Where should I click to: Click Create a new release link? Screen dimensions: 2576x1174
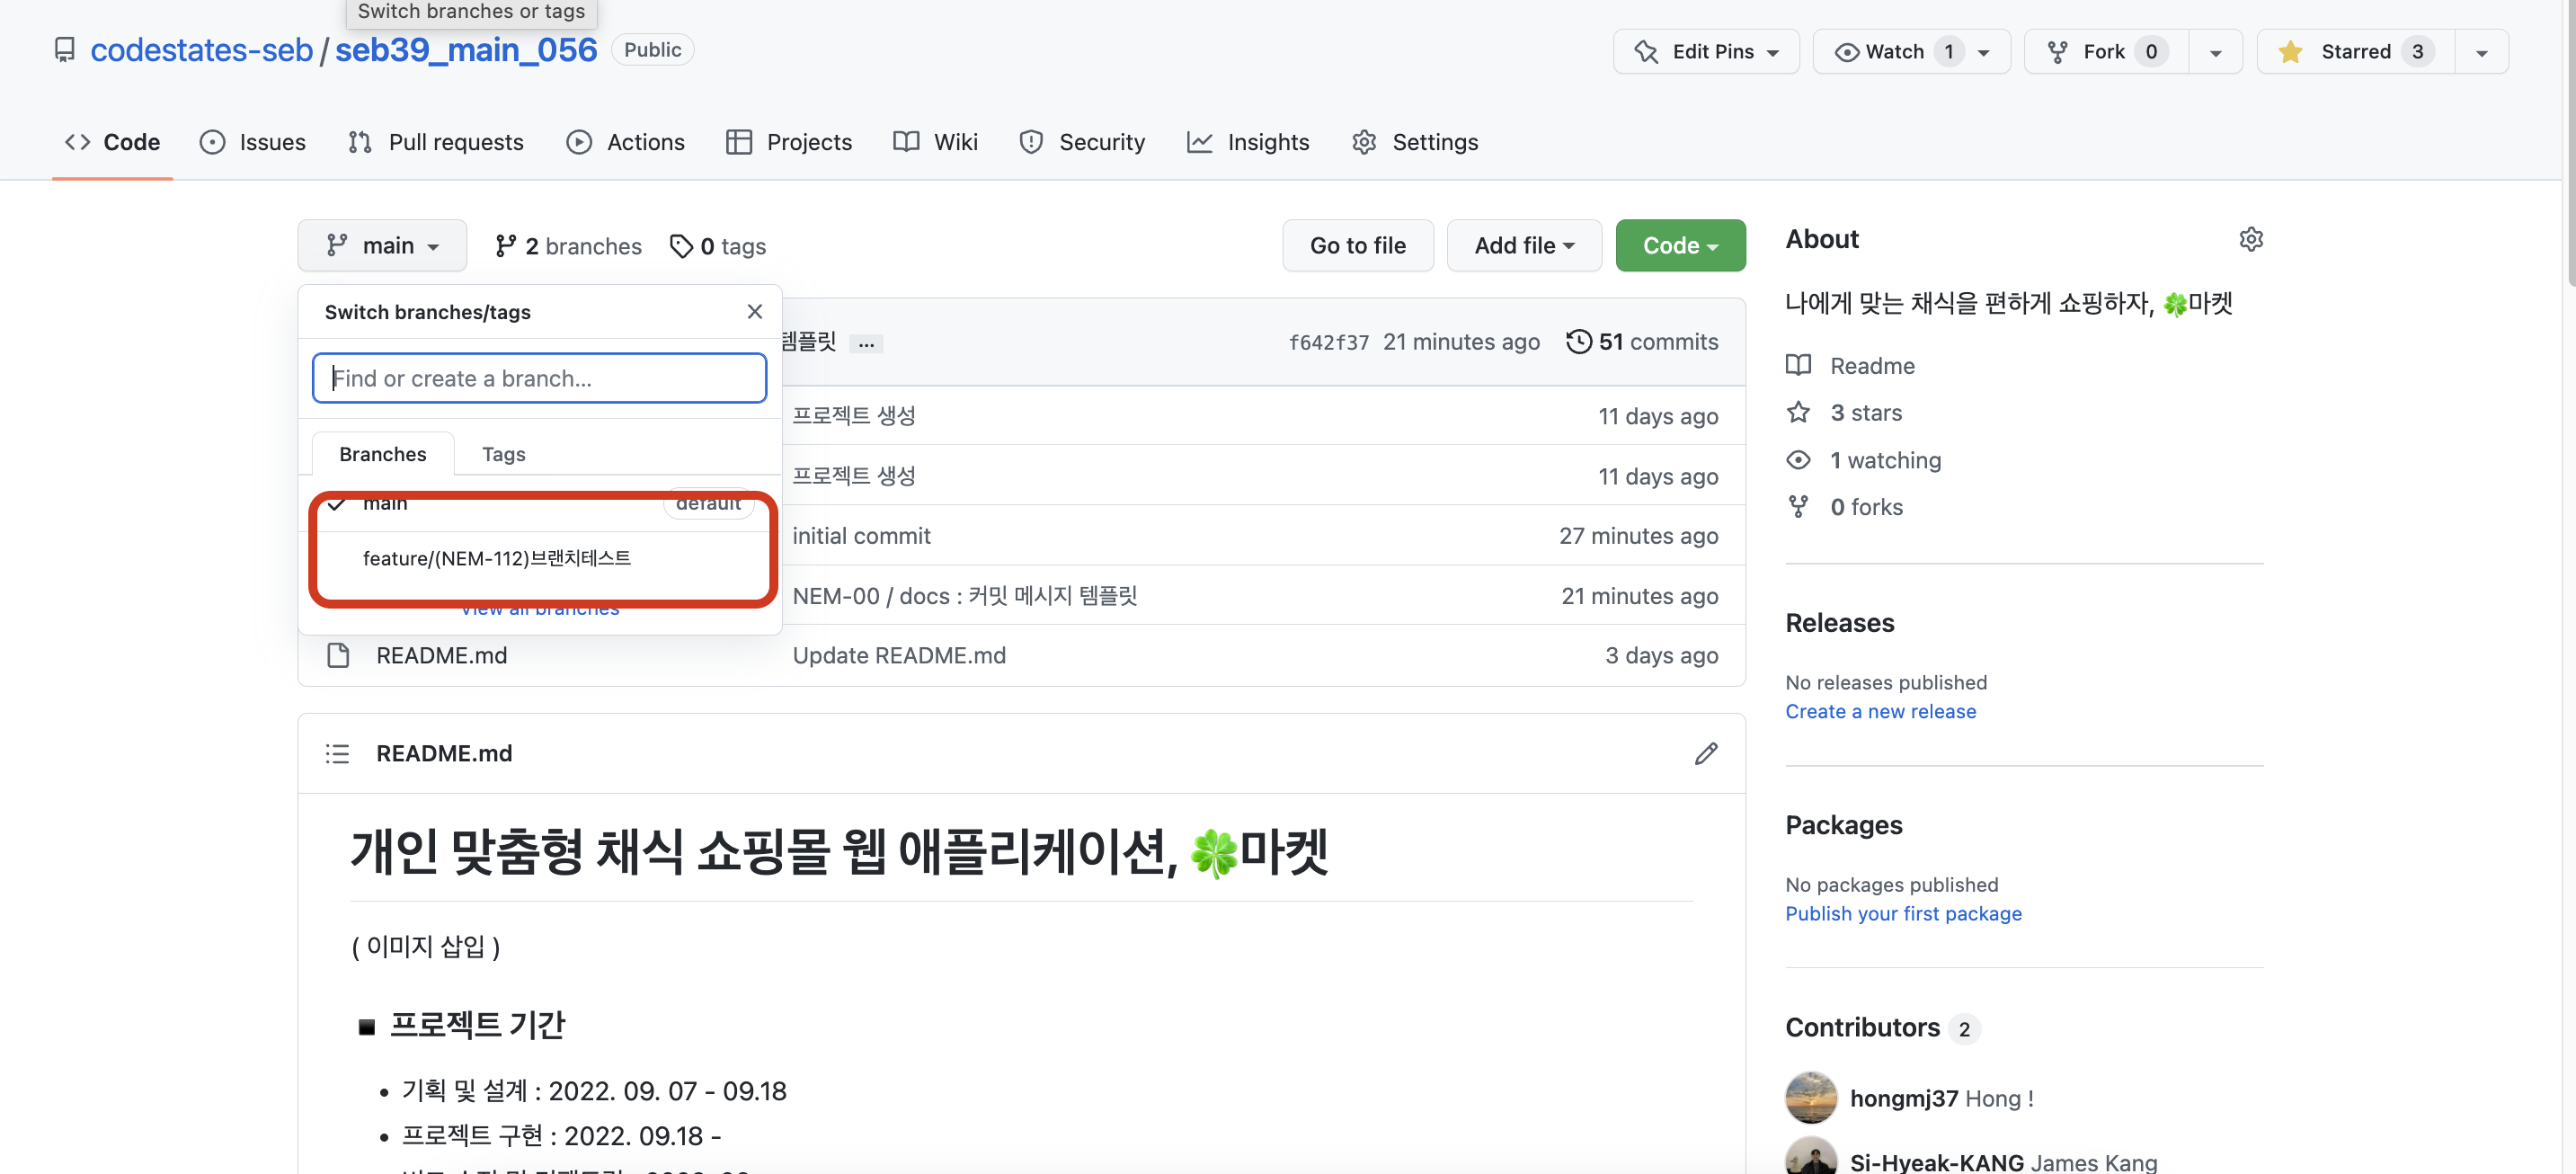click(1880, 711)
